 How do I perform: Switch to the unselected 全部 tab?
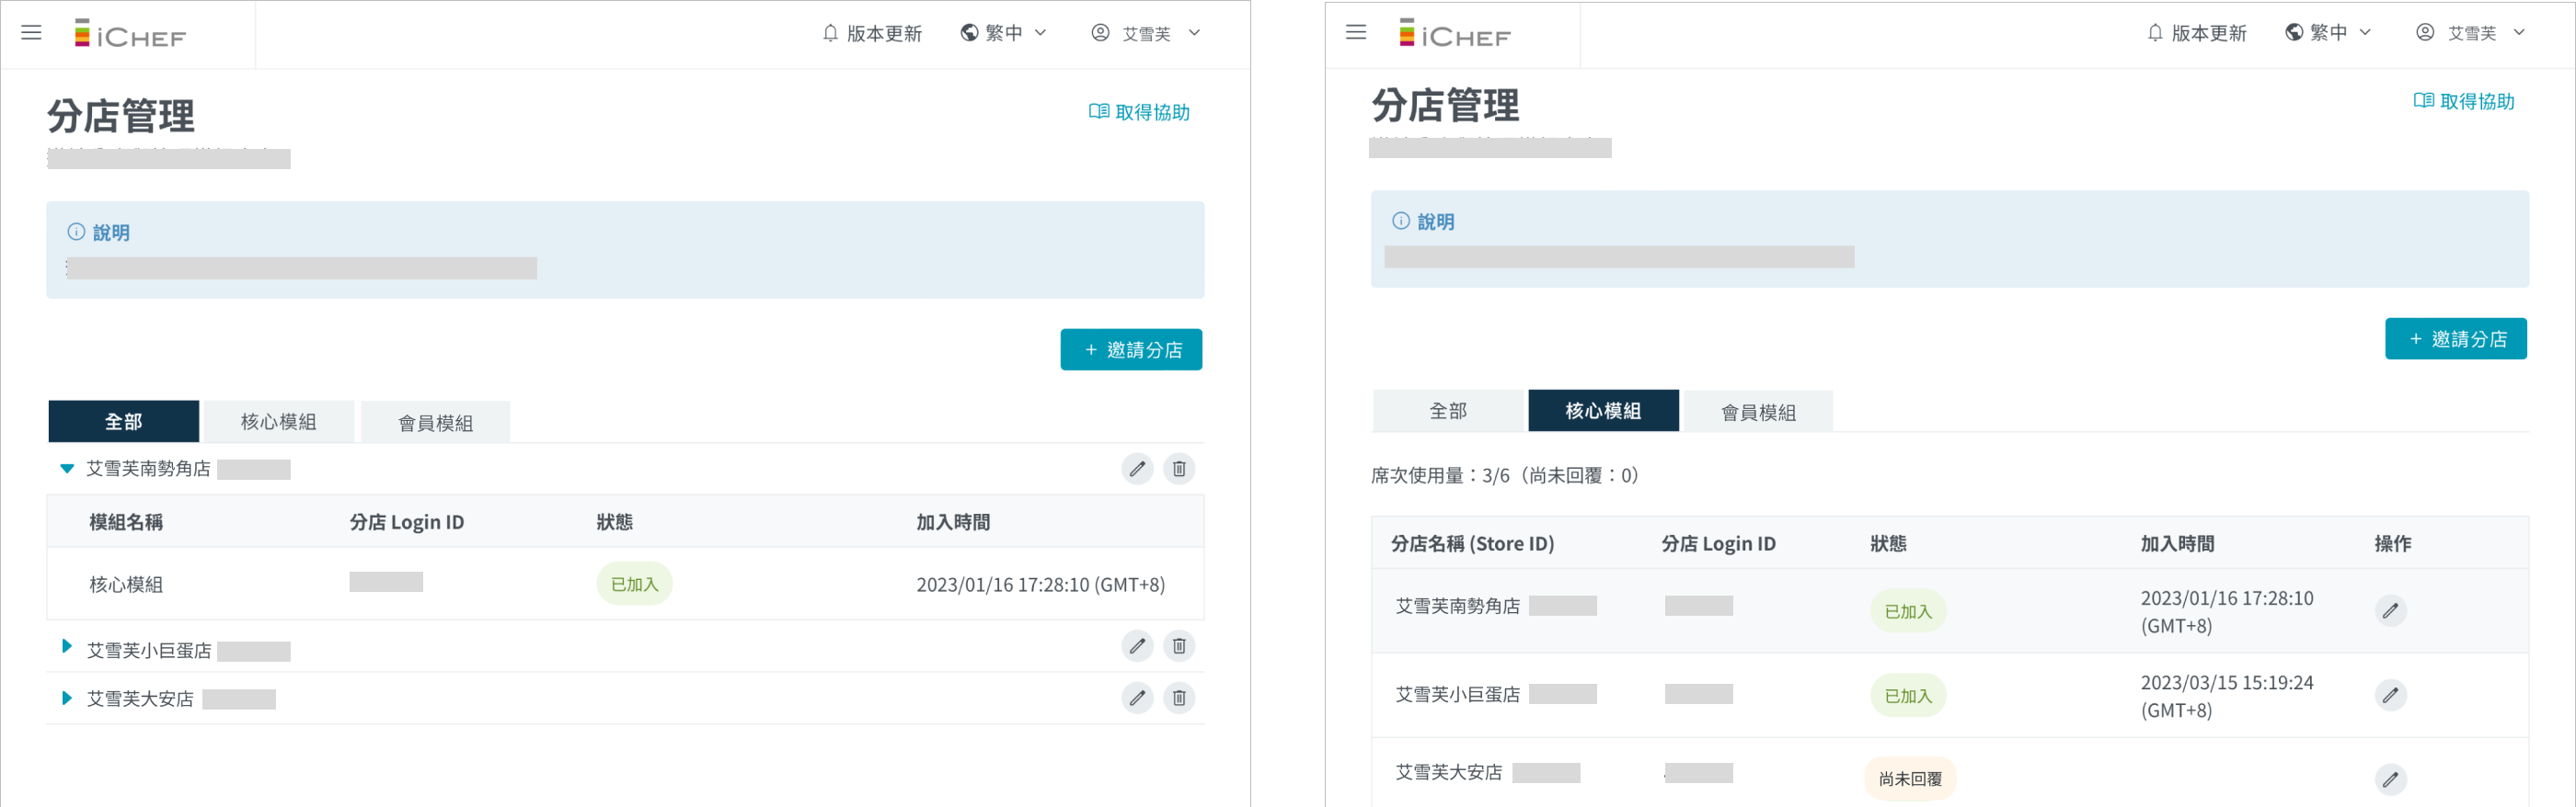pyautogui.click(x=1447, y=411)
